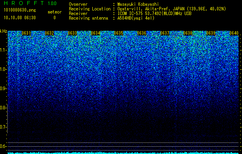Viewport: 242px width, 154px height.
Task: Click the 0.9 frequency axis label
Action: pos(3,89)
